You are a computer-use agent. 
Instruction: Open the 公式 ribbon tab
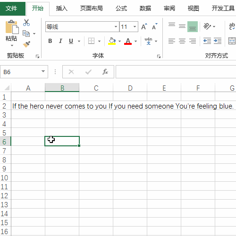click(121, 8)
